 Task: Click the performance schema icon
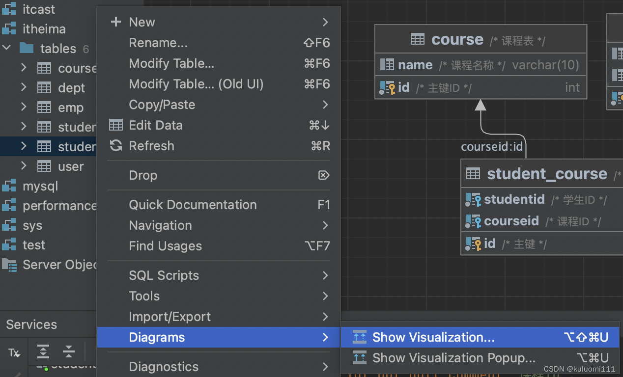pyautogui.click(x=9, y=206)
